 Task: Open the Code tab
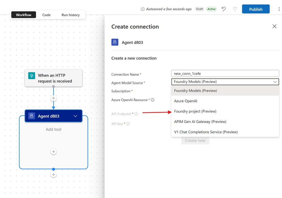[46, 15]
